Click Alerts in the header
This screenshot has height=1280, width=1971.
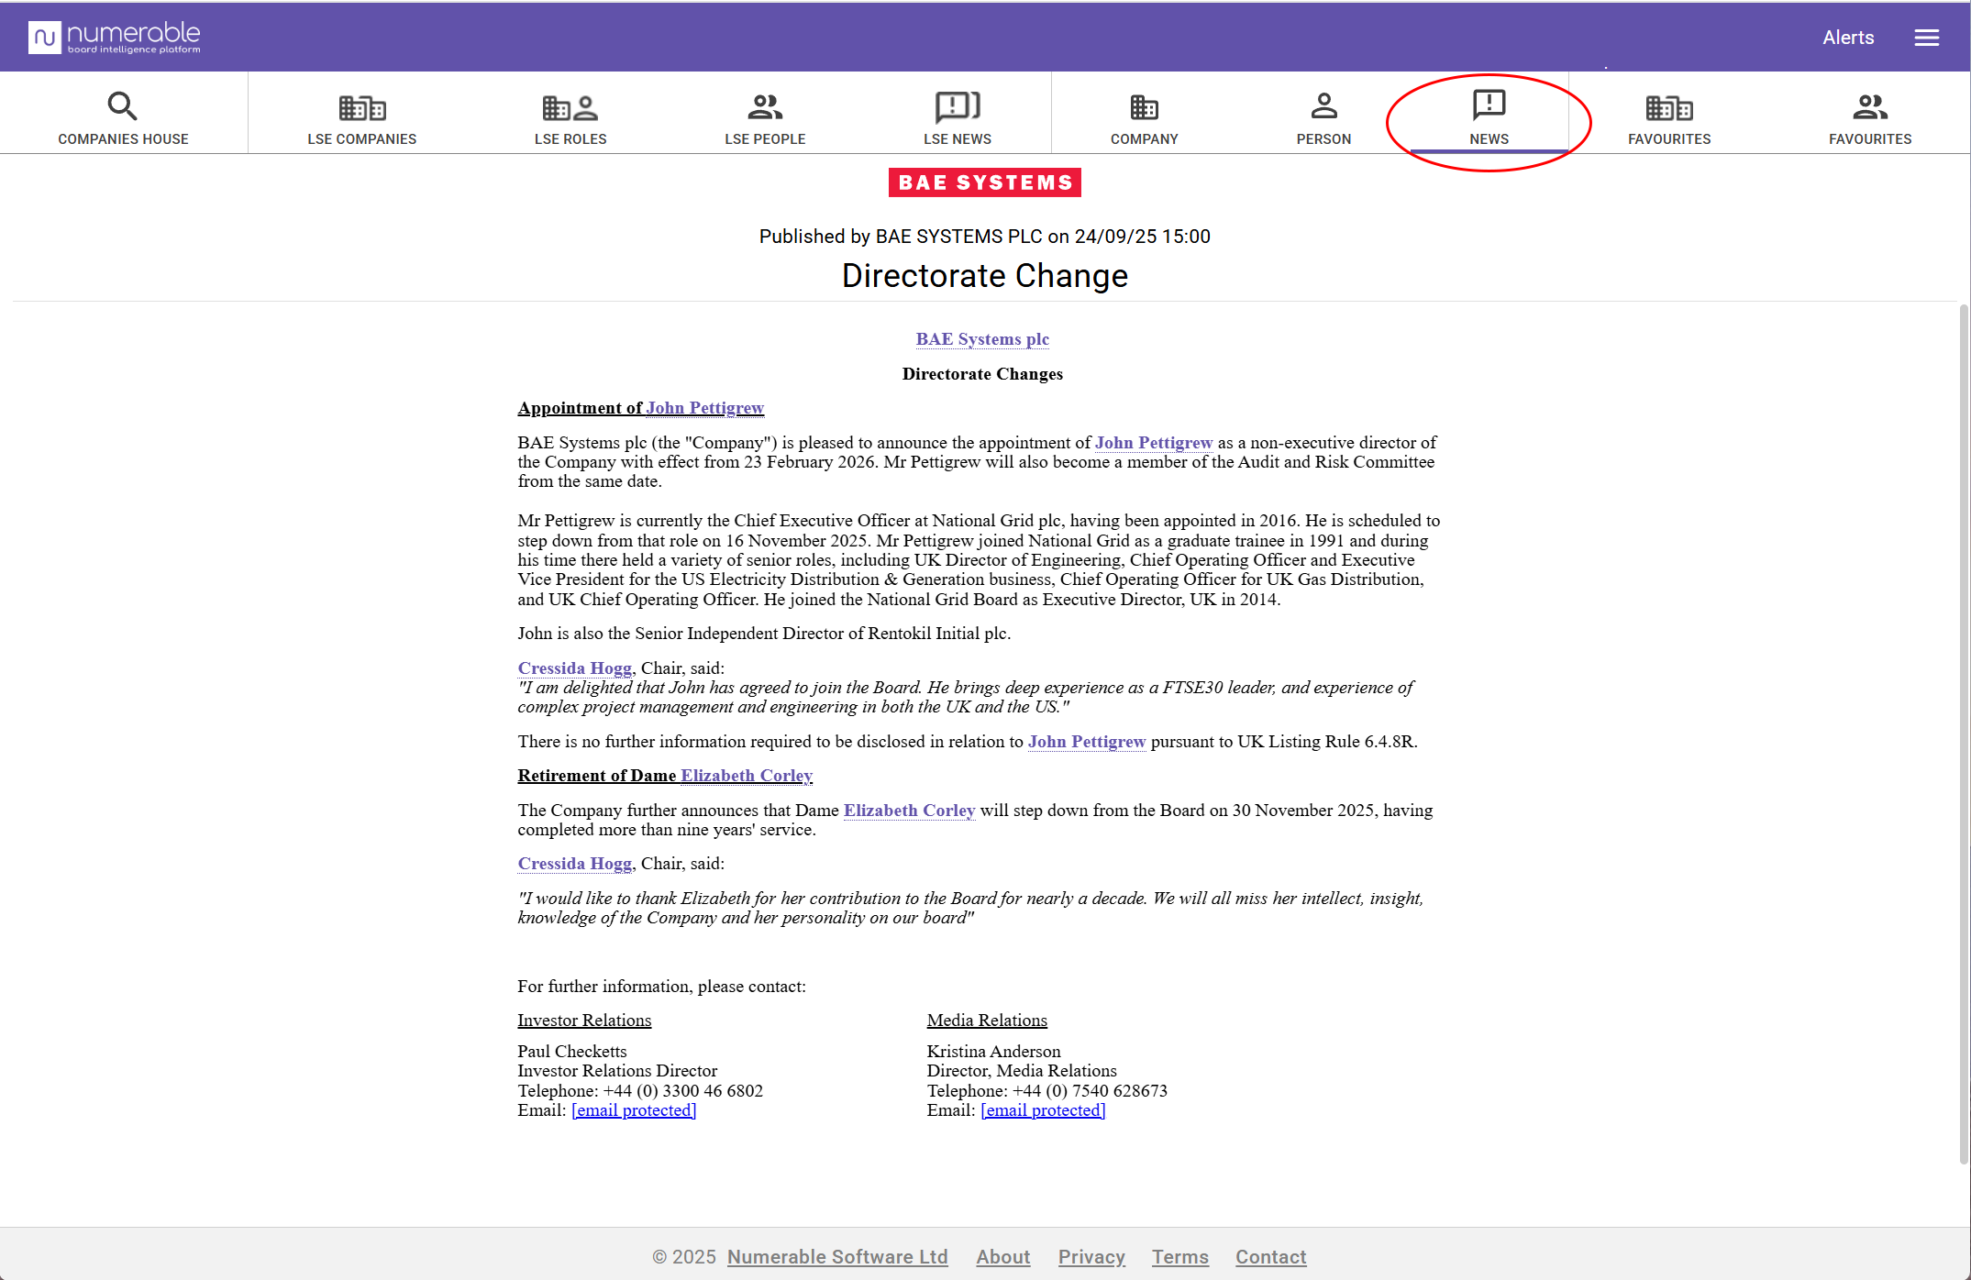[1847, 38]
